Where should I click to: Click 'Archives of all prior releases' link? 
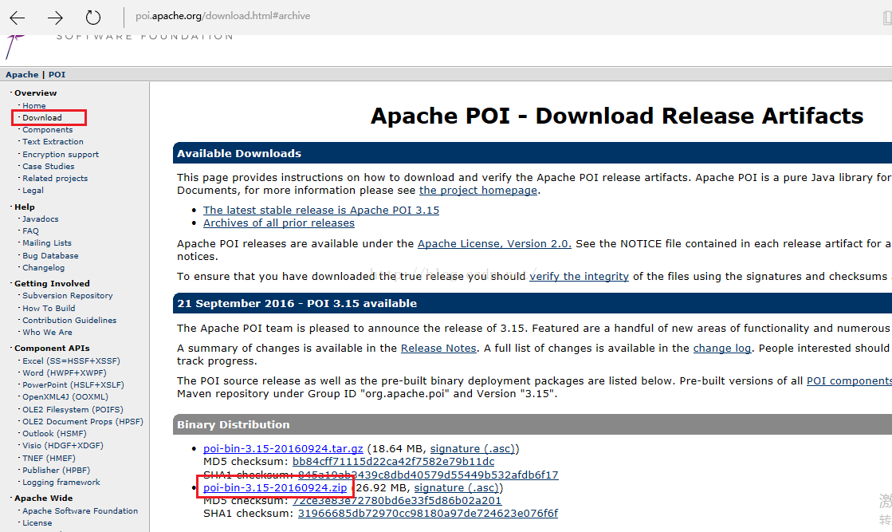click(x=279, y=223)
